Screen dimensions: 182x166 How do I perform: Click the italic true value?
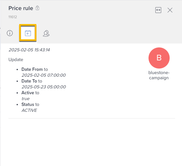pos(26,99)
